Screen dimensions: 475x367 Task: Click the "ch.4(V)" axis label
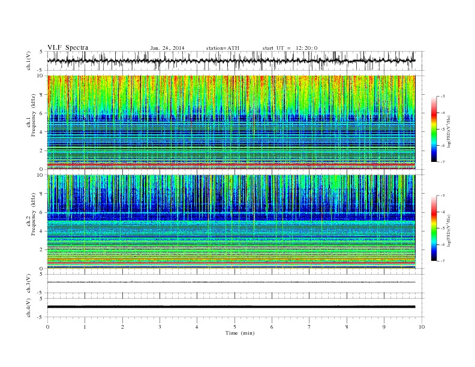[29, 308]
